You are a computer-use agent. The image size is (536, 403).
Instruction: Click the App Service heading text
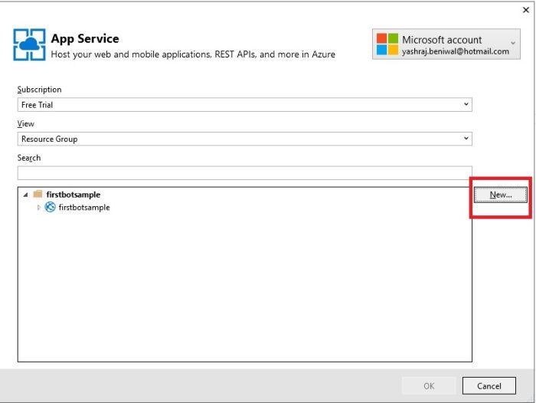(x=85, y=38)
